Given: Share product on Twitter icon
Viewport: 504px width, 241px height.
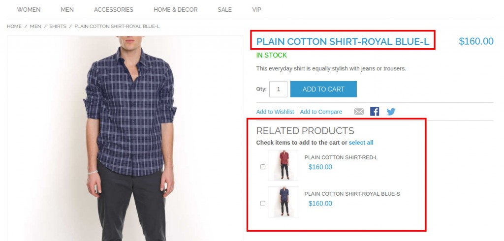Looking at the screenshot, I should click(x=391, y=112).
